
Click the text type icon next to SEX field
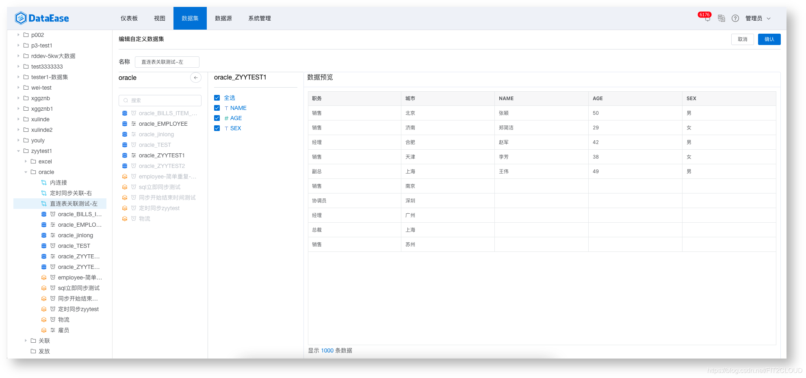point(226,129)
